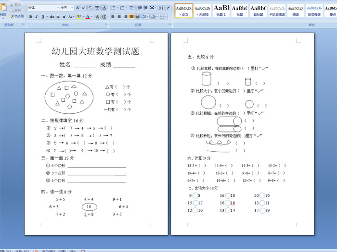Viewport: 337px width, 252px height.
Task: Click the Copy (复制) button
Action: click(15, 10)
